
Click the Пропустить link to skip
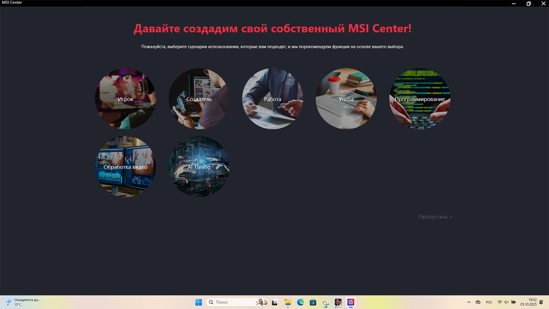pos(435,217)
